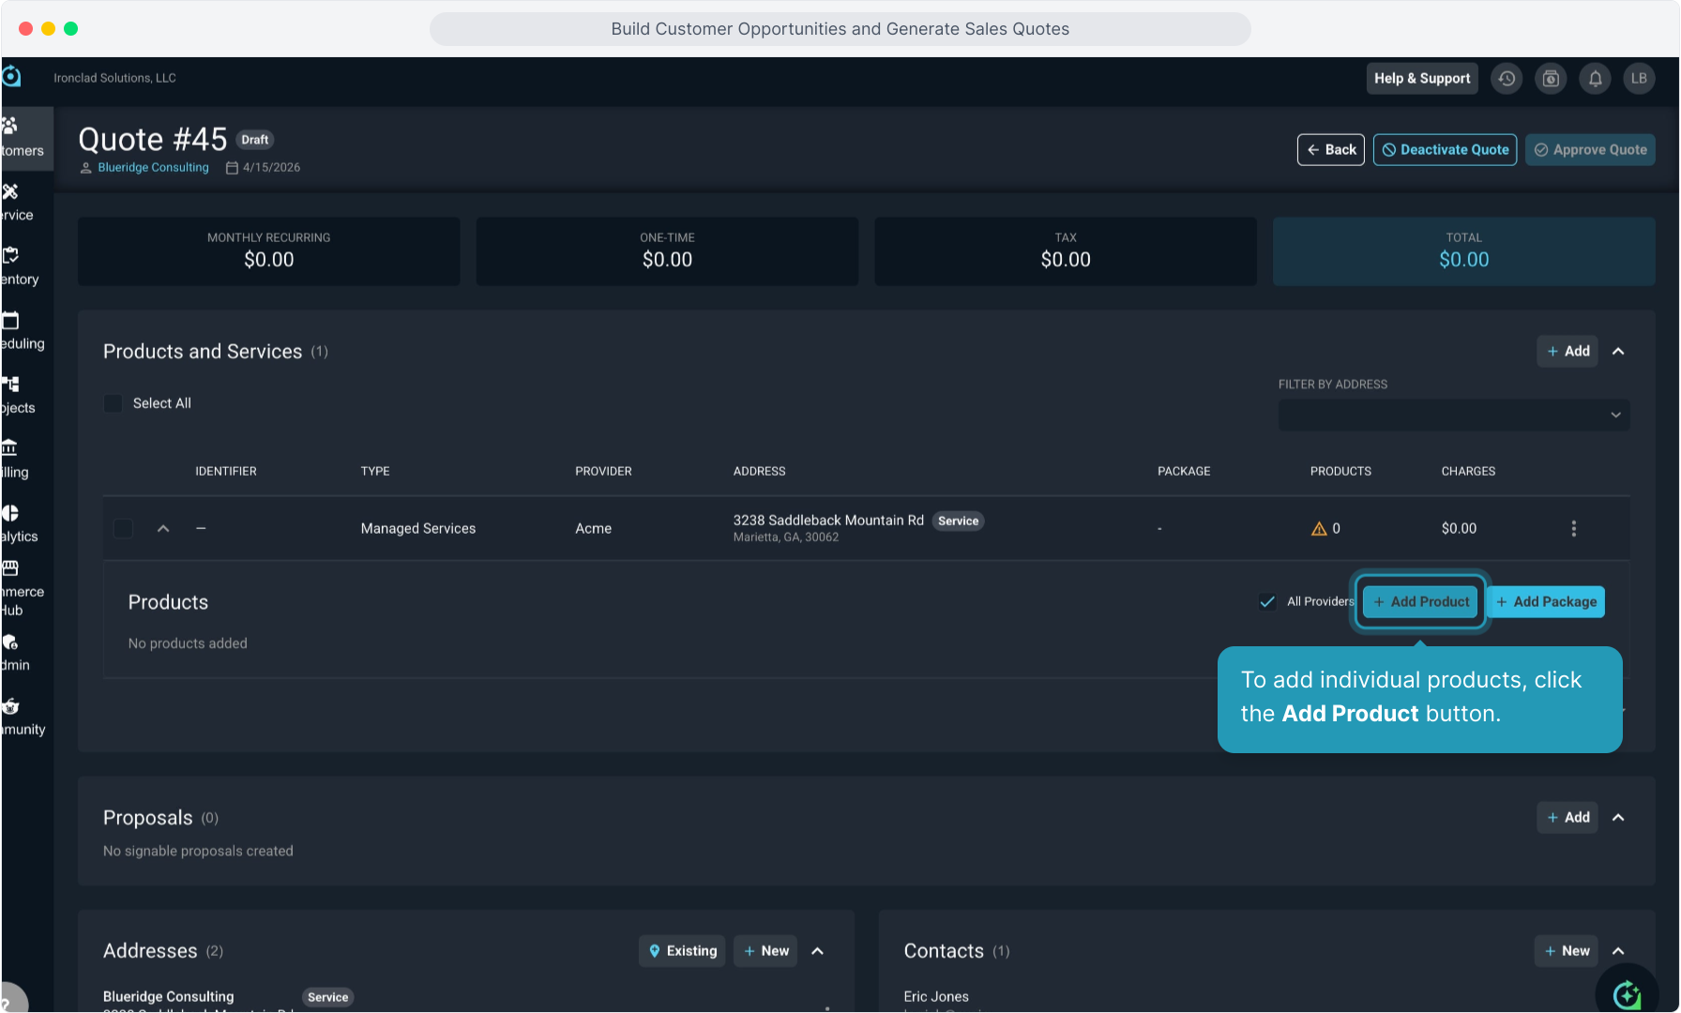Viewport: 1681px width, 1013px height.
Task: Click the LB user avatar
Action: (1639, 79)
